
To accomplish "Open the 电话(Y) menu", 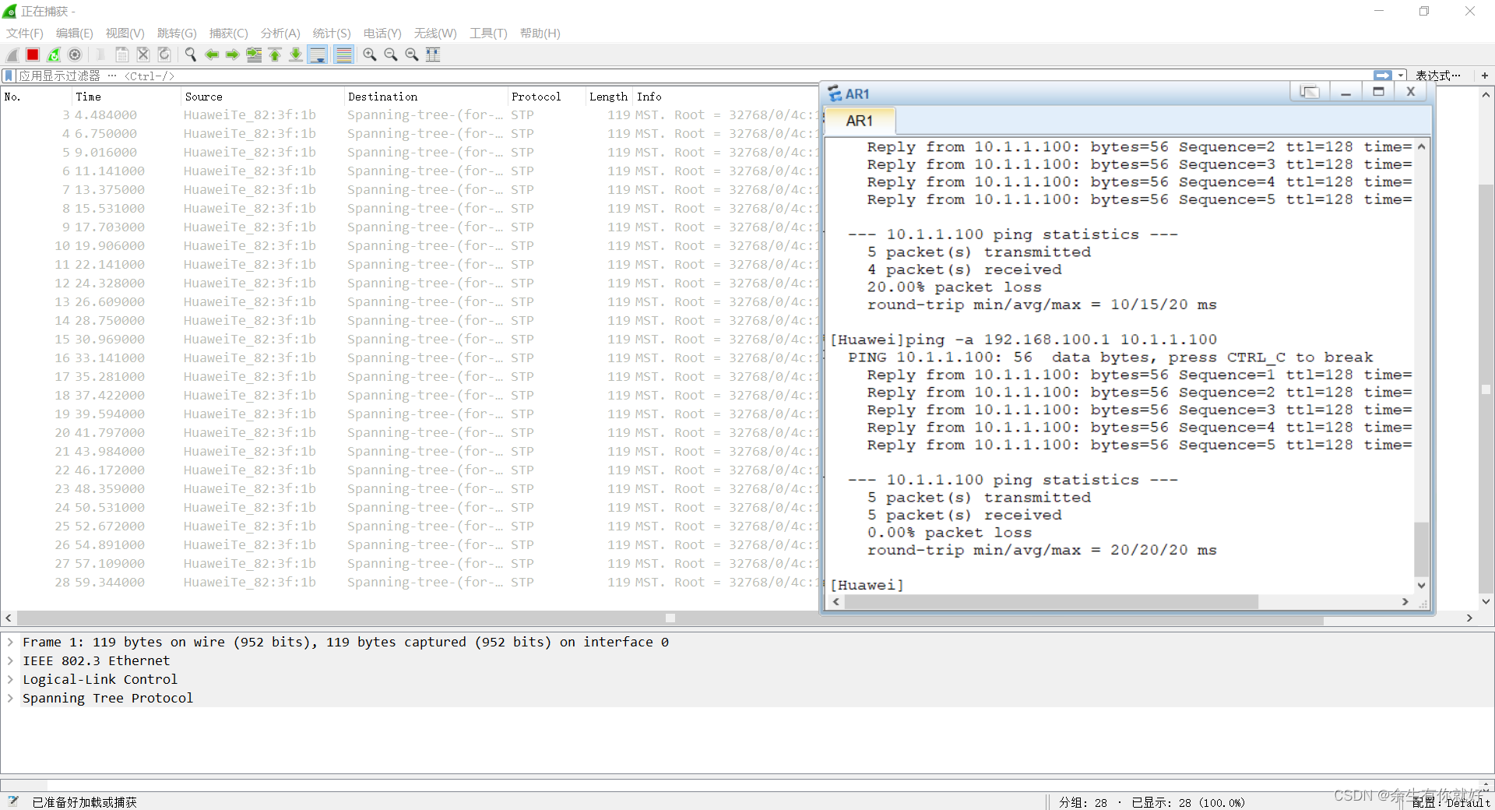I will [382, 33].
